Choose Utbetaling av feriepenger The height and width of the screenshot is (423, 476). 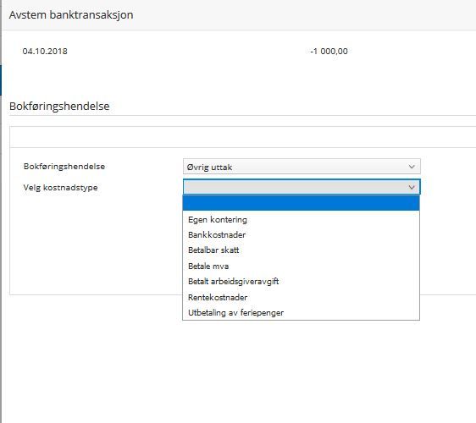click(301, 313)
